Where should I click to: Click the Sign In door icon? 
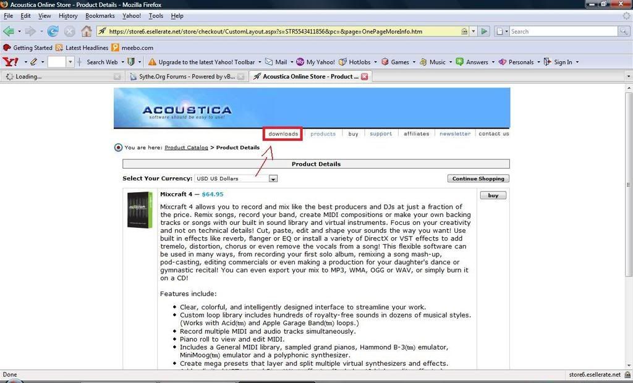click(548, 62)
